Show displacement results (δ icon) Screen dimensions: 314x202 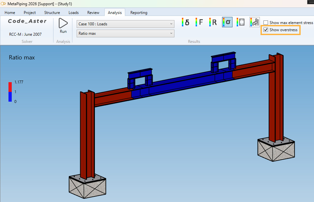[185, 22]
